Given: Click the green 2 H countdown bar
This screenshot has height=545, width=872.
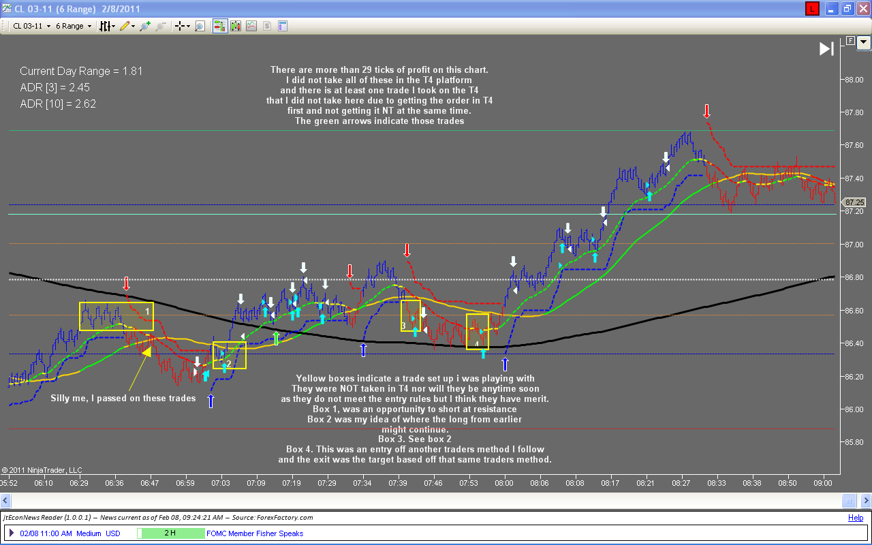Looking at the screenshot, I should tap(170, 533).
